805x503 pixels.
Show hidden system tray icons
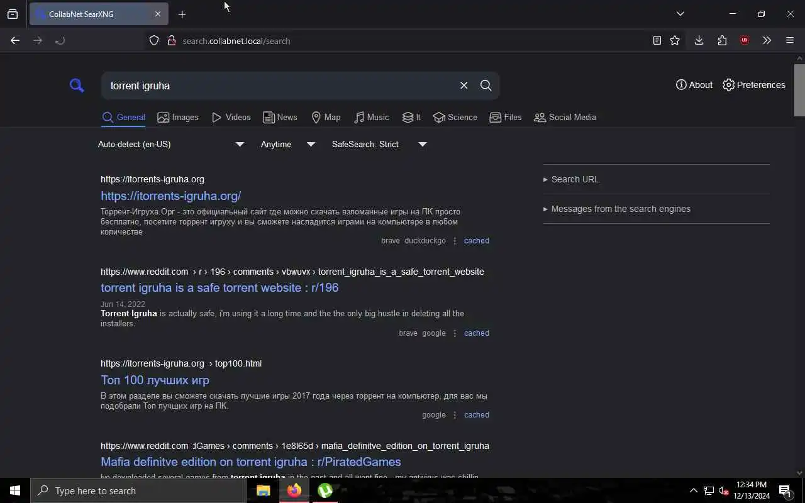[693, 490]
